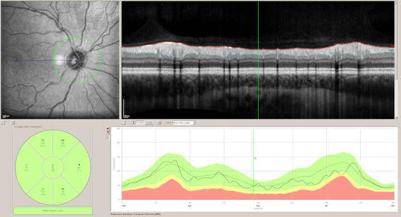Screen dimensions: 401x217
Task: Adjust the stepper arrows in the OCT toolbar
Action: pyautogui.click(x=133, y=123)
